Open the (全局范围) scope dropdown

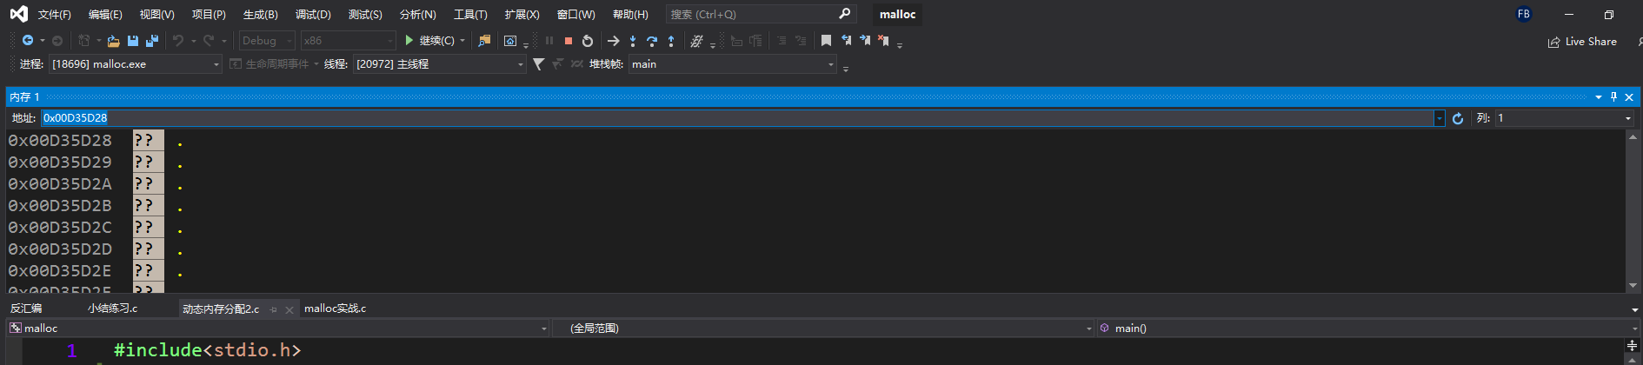tap(822, 328)
